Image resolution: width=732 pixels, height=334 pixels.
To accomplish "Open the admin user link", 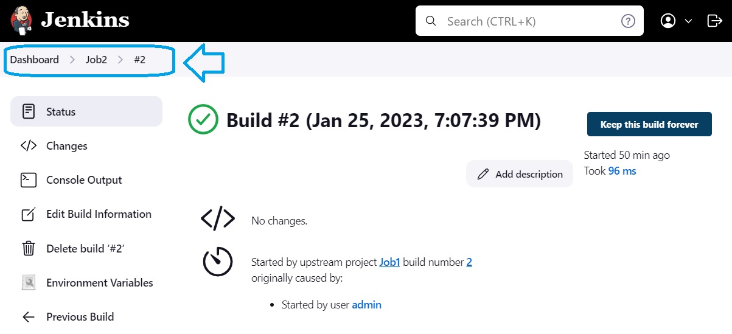I will (367, 305).
